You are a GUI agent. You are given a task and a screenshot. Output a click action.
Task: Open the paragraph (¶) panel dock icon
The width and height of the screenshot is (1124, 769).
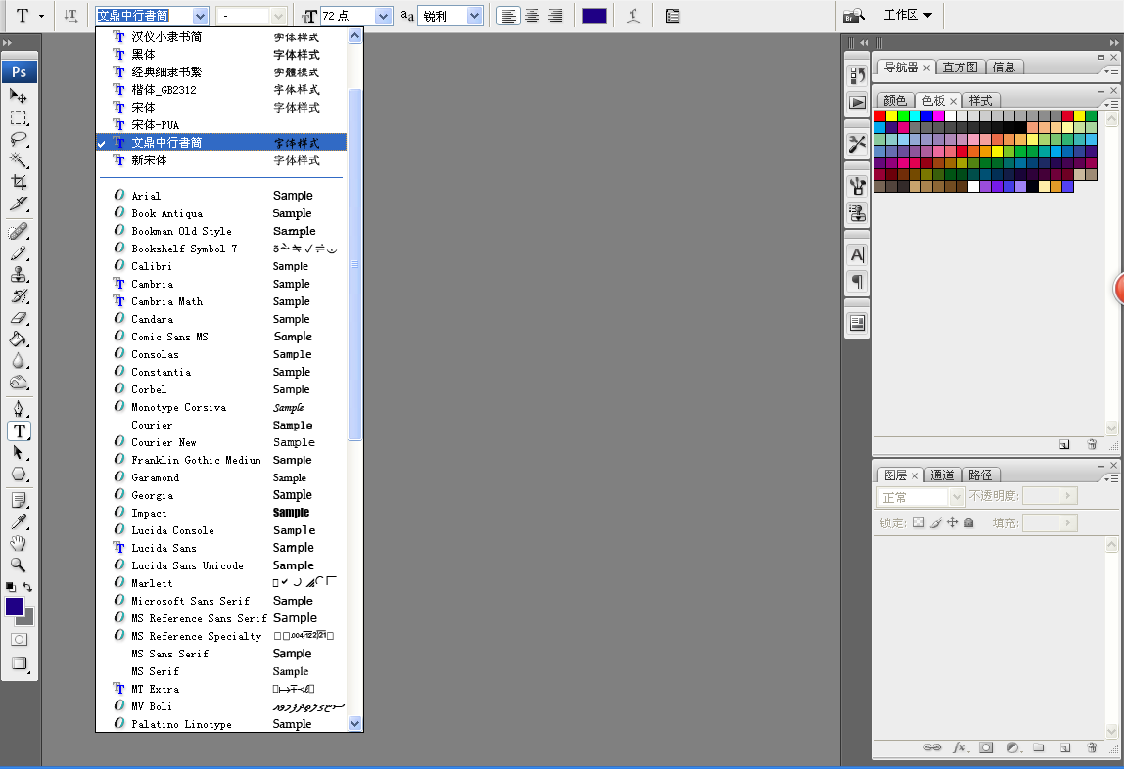[858, 282]
